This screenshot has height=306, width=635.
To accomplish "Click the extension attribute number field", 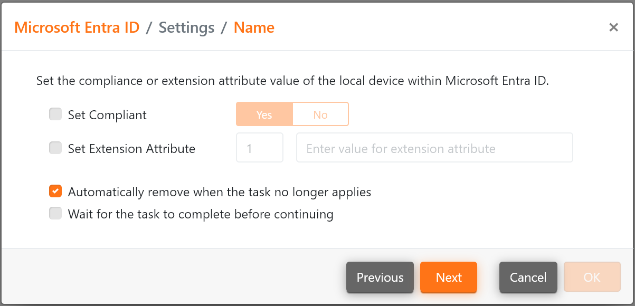I will [x=259, y=148].
